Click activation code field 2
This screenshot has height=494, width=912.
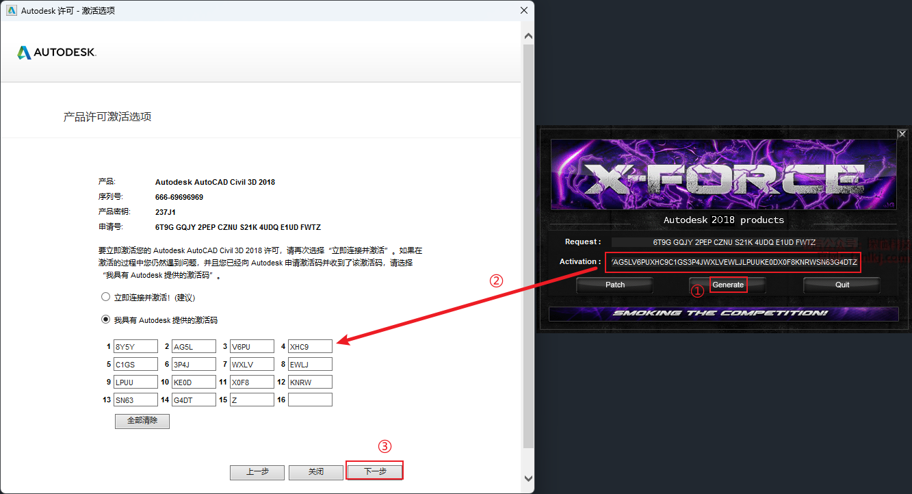point(194,346)
